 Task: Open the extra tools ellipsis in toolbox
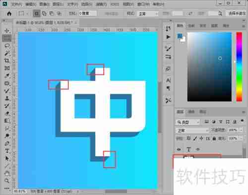click(x=7, y=188)
